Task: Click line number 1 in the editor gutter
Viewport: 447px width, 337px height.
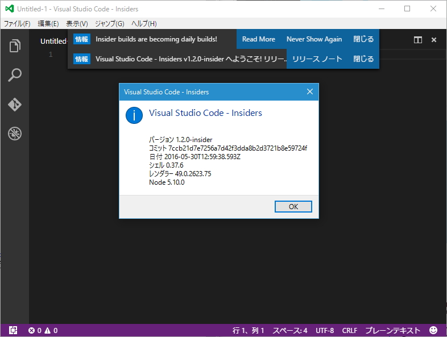Action: point(51,54)
